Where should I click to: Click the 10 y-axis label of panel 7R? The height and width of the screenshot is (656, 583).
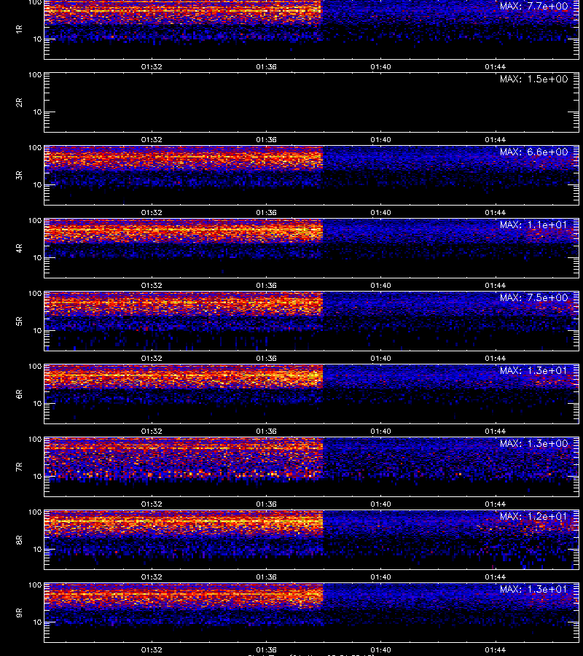tap(37, 477)
